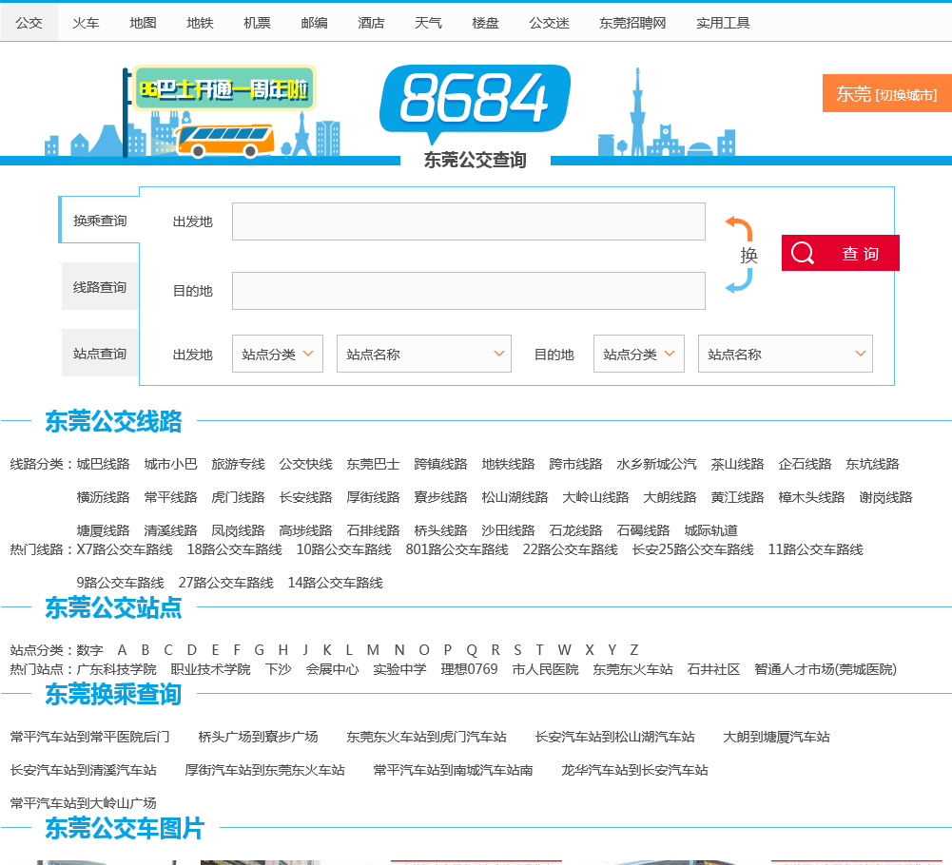Open the 火车 top navigation tab
This screenshot has width=952, height=865.
(x=86, y=23)
